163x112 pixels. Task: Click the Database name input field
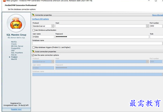pos(97,43)
